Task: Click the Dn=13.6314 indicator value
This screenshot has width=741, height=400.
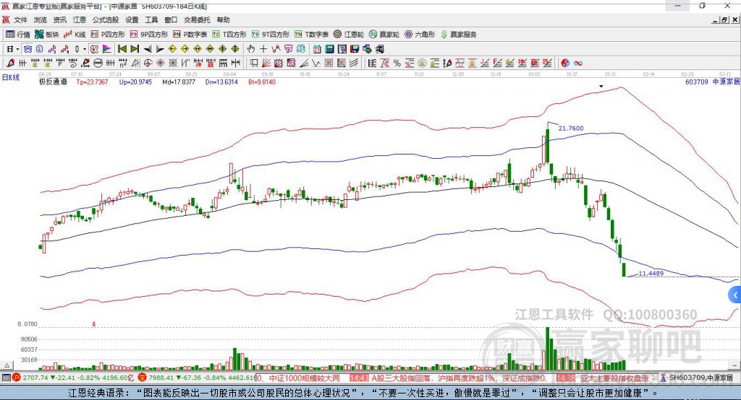Action: 221,82
